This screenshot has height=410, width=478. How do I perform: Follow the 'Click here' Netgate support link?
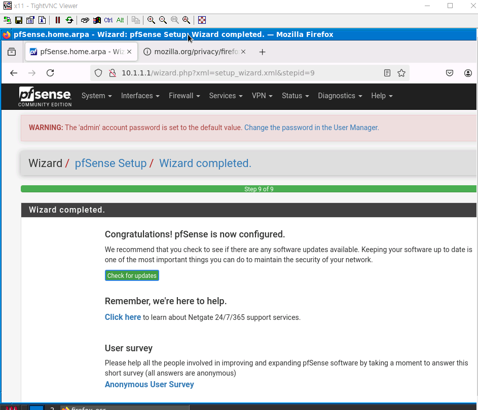[123, 317]
